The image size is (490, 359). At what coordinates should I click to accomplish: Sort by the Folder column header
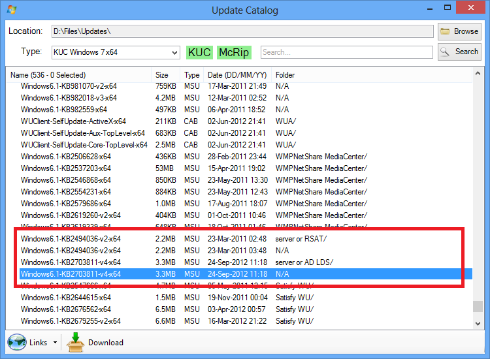372,75
